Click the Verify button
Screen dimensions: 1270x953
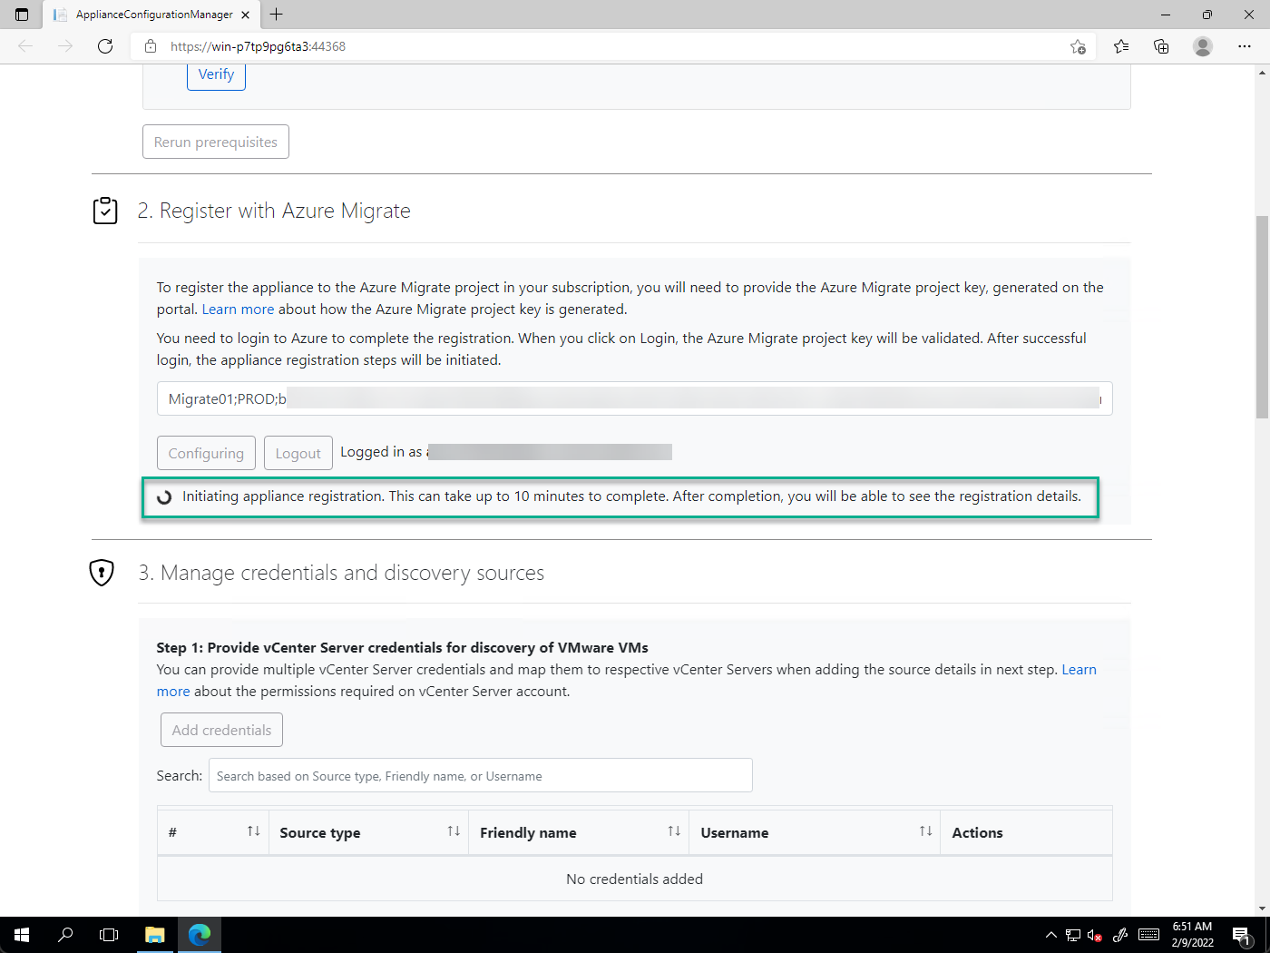click(216, 75)
